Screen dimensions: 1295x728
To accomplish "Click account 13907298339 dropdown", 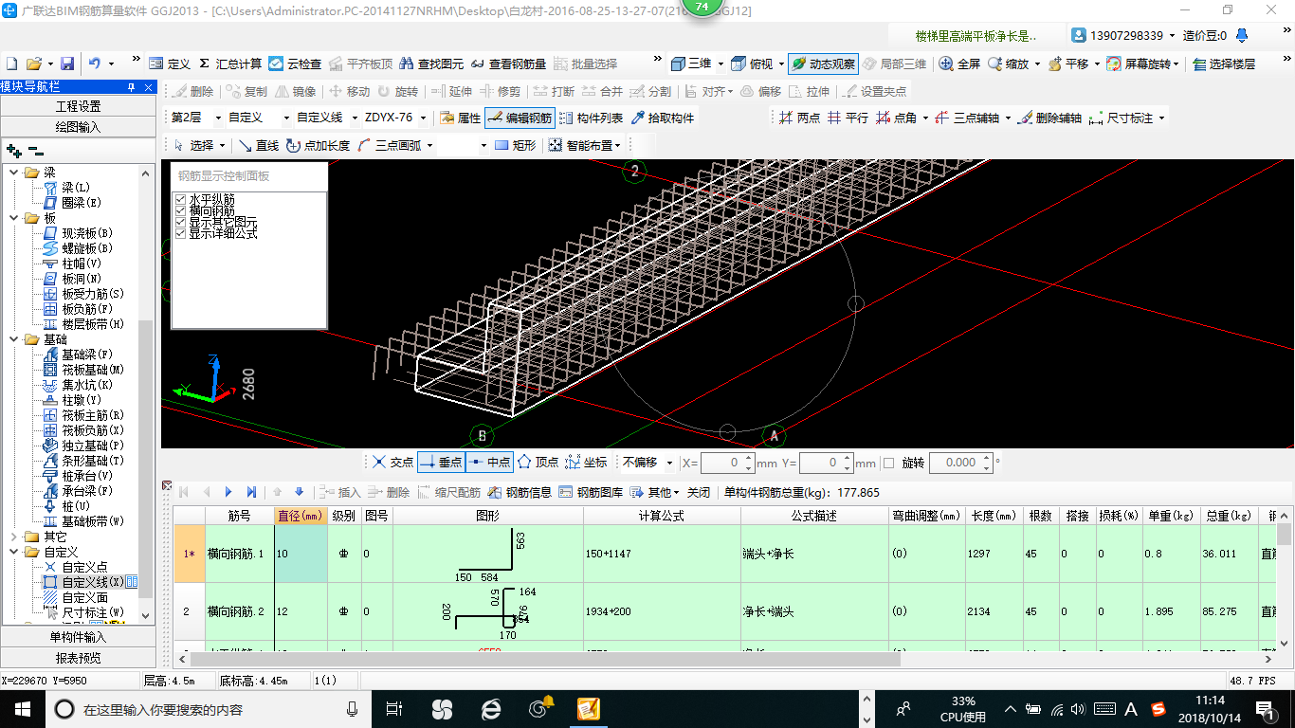I will point(1123,35).
